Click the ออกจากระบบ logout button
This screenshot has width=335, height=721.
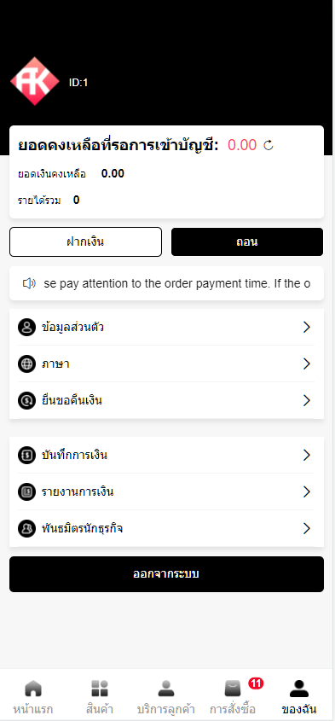166,574
